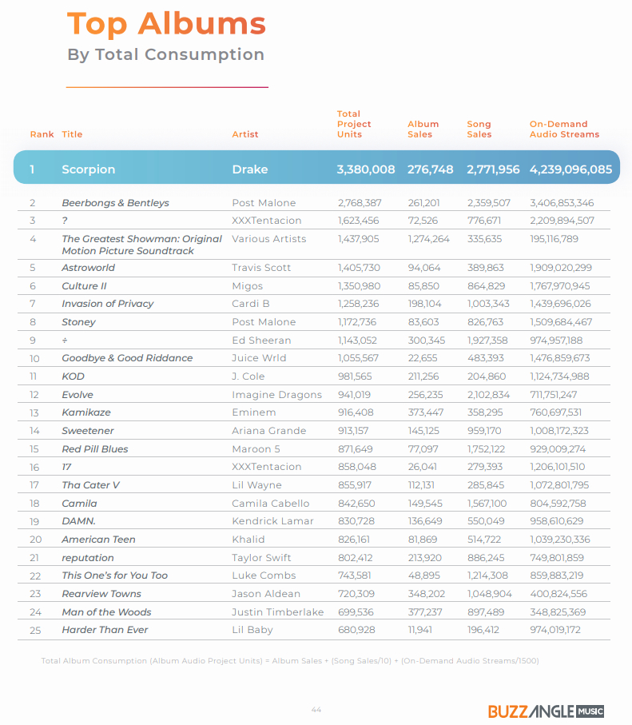
Task: Click the On-Demand Audio Streams header
Action: click(564, 129)
